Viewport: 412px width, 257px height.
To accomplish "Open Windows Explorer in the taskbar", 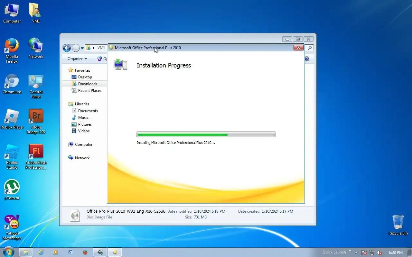I will coord(26,252).
